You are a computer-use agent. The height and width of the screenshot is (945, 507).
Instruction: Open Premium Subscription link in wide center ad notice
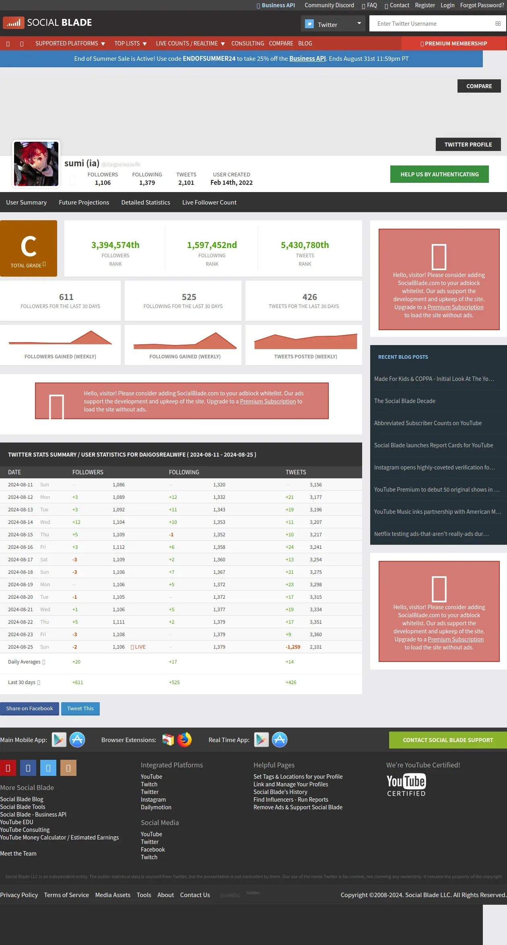(268, 401)
